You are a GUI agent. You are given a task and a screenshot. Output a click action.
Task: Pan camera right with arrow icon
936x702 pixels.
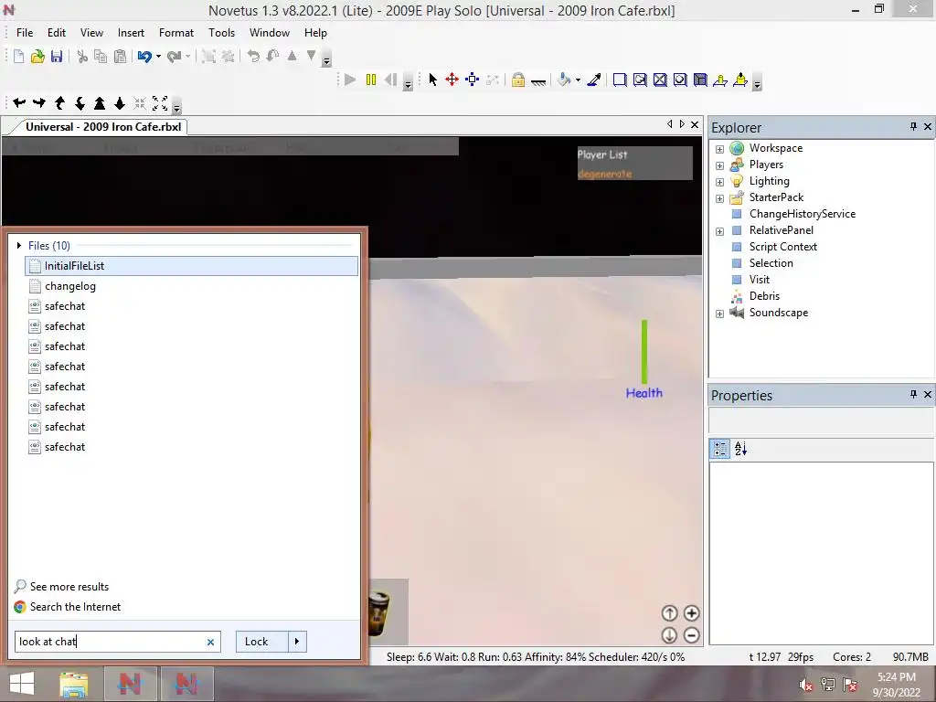coord(39,103)
